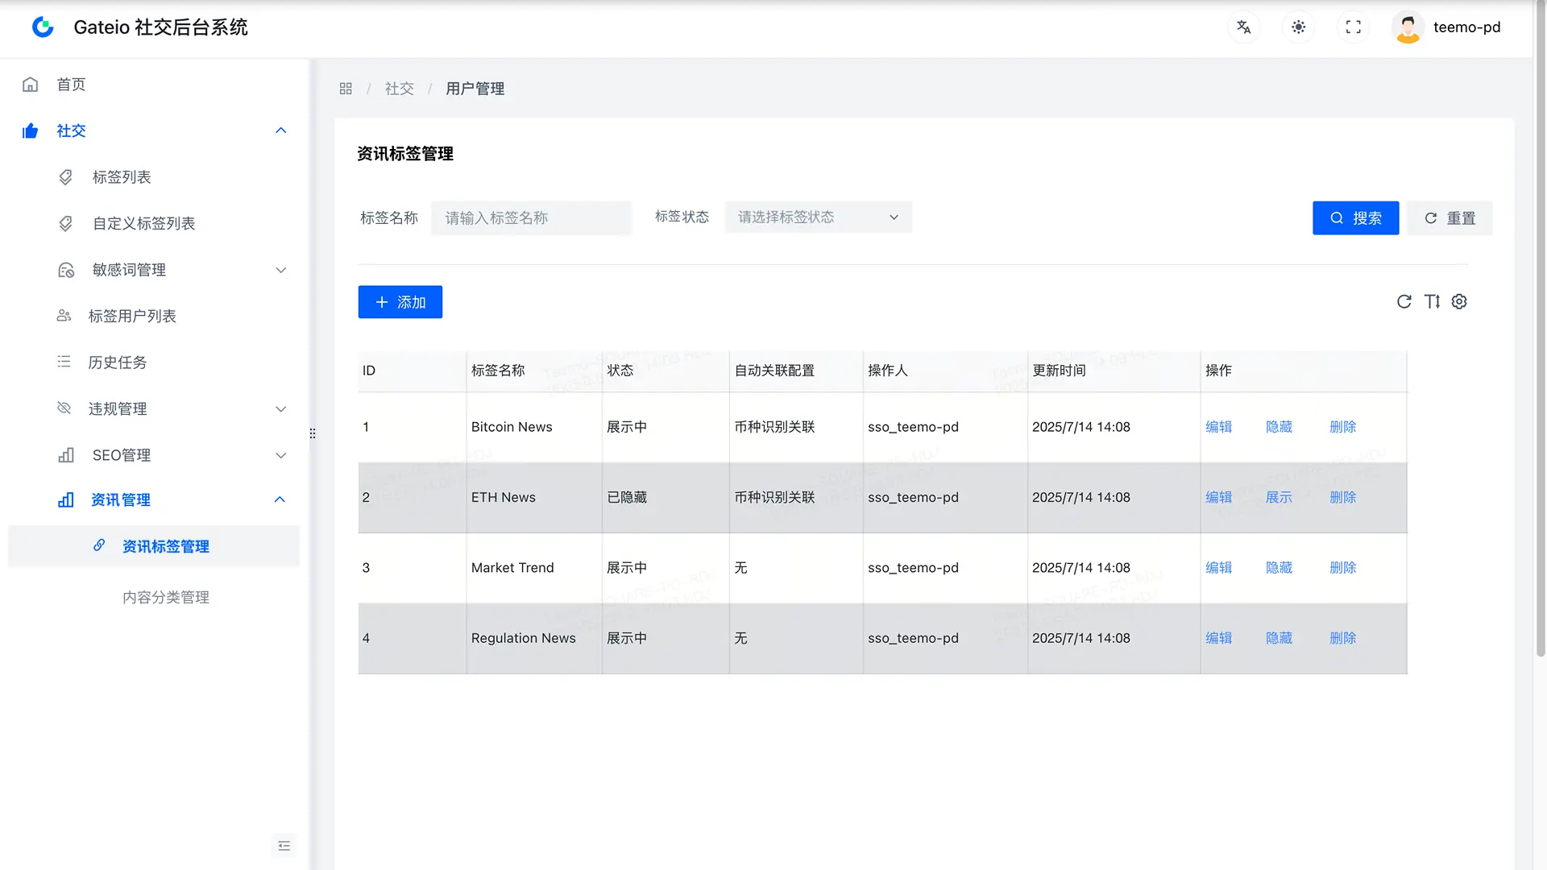This screenshot has width=1547, height=870.
Task: Refresh the table with reload icon
Action: click(x=1404, y=301)
